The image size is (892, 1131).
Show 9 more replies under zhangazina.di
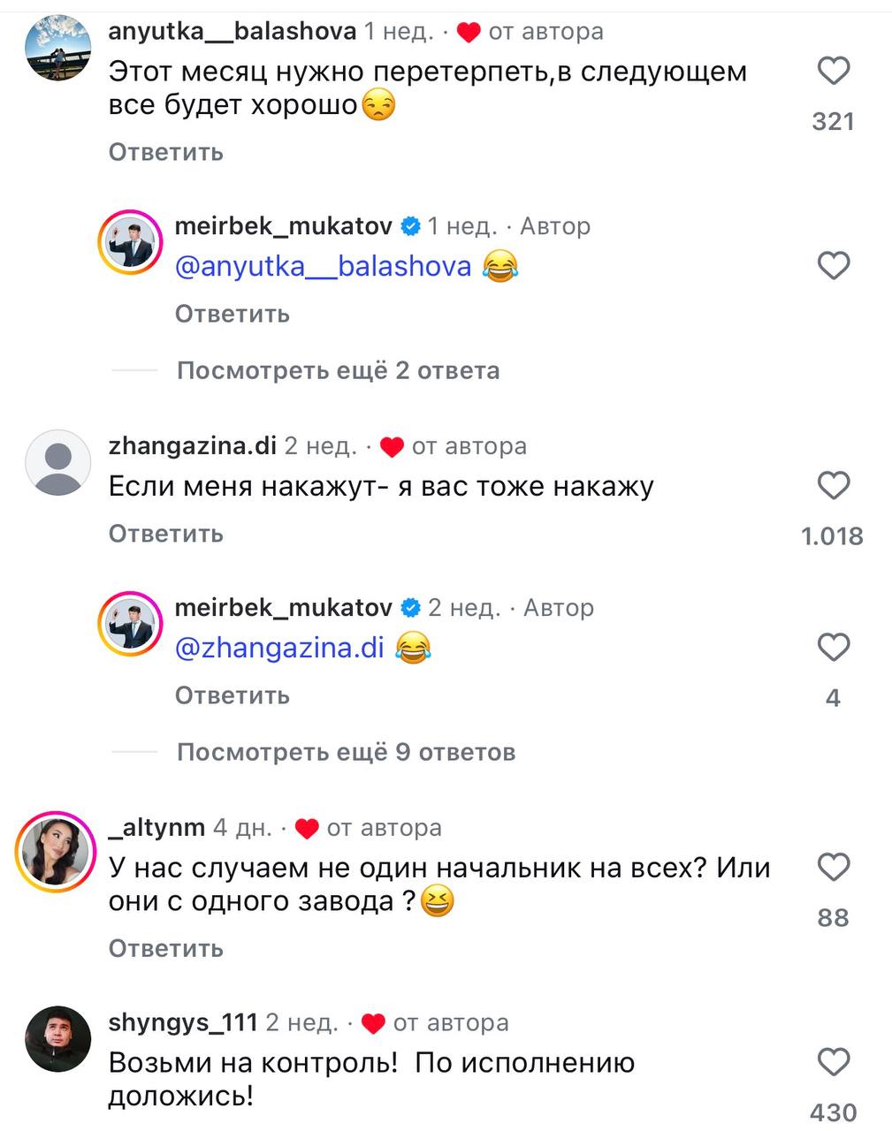pyautogui.click(x=346, y=752)
